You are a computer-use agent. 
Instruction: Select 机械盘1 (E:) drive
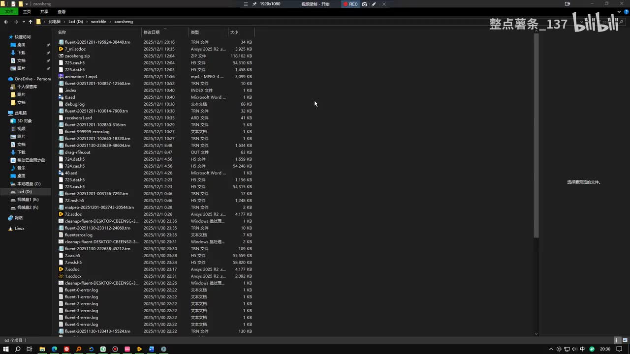[28, 199]
